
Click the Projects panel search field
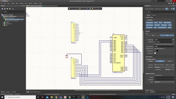tap(13, 12)
